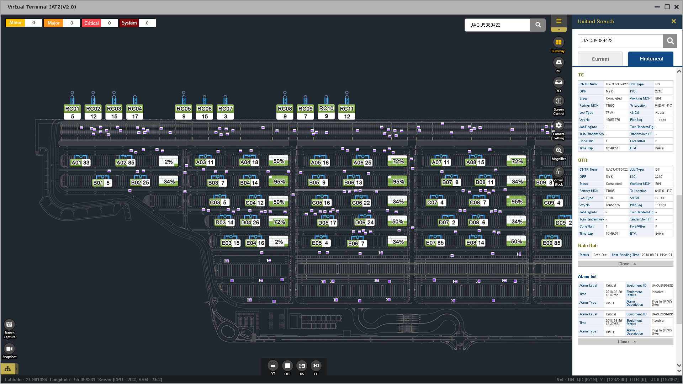Switch to 2D view mode
Viewport: 683px width, 384px height.
[558, 63]
